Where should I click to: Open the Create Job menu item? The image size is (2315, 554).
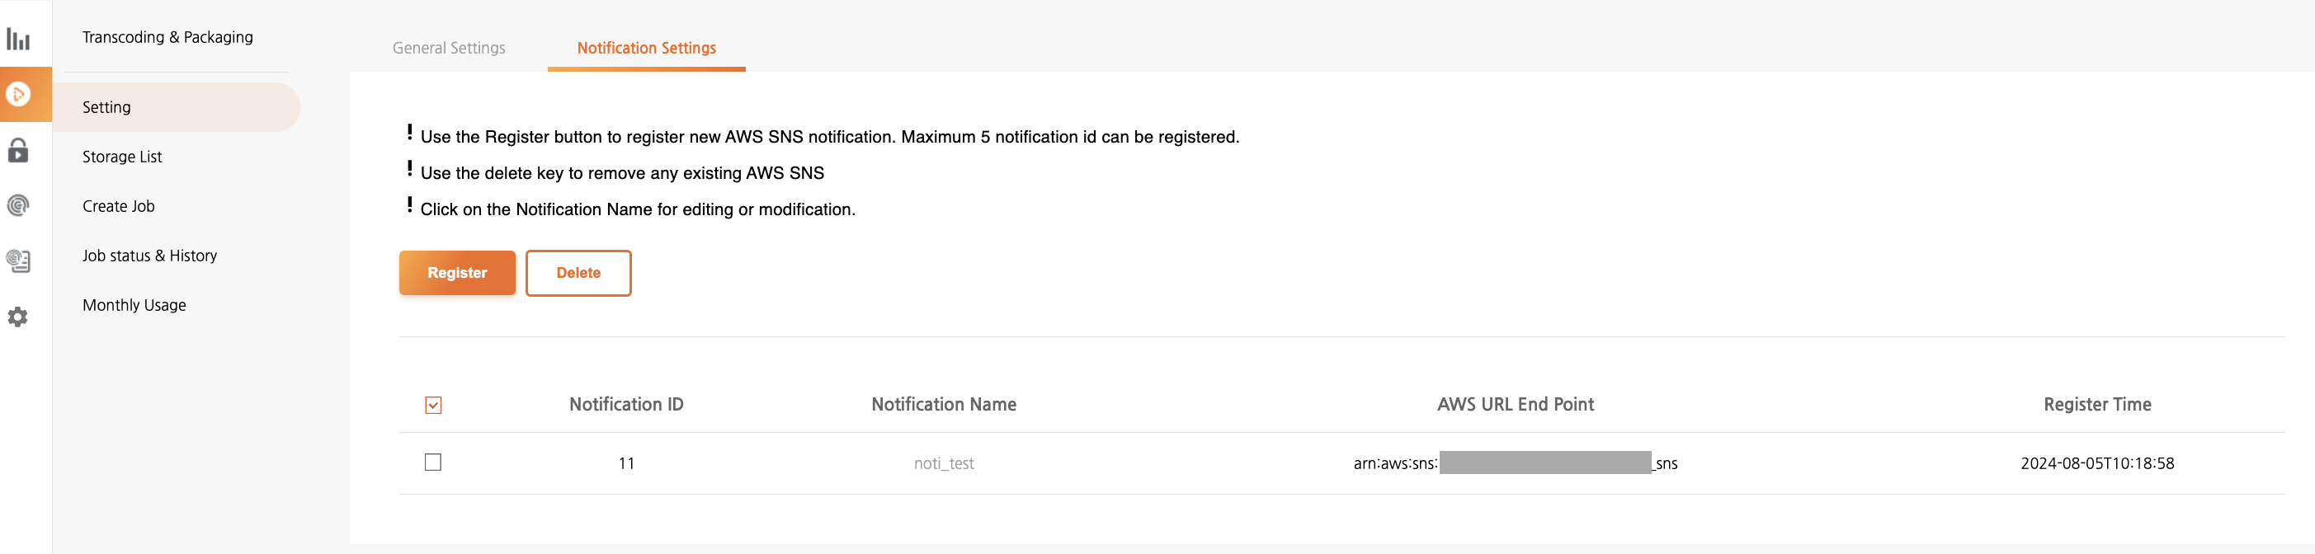click(119, 205)
